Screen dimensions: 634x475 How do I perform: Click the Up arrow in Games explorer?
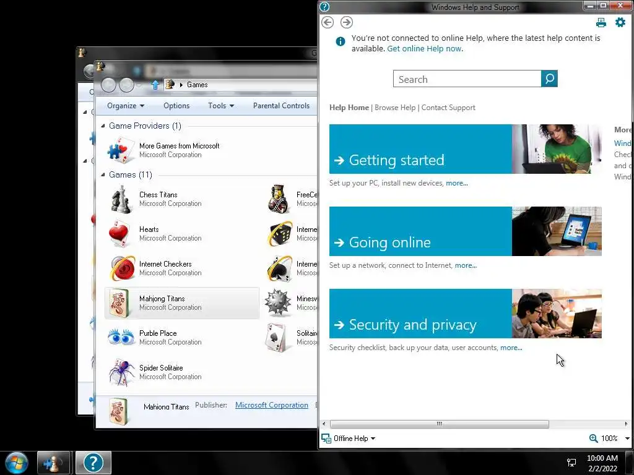(x=155, y=85)
